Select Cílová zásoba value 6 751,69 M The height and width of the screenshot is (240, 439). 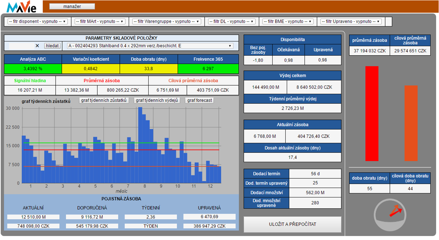pyautogui.click(x=168, y=90)
